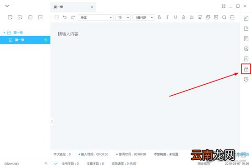Click the 本章字数:0 counter
The width and height of the screenshot is (252, 168).
[95, 164]
